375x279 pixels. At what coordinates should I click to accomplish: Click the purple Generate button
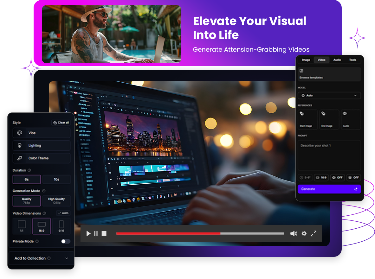pyautogui.click(x=329, y=189)
